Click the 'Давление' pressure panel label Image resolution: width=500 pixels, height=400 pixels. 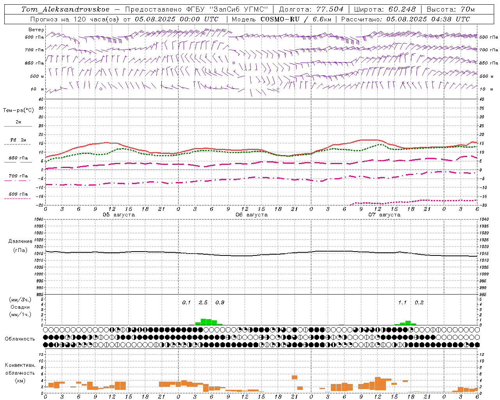pyautogui.click(x=20, y=241)
